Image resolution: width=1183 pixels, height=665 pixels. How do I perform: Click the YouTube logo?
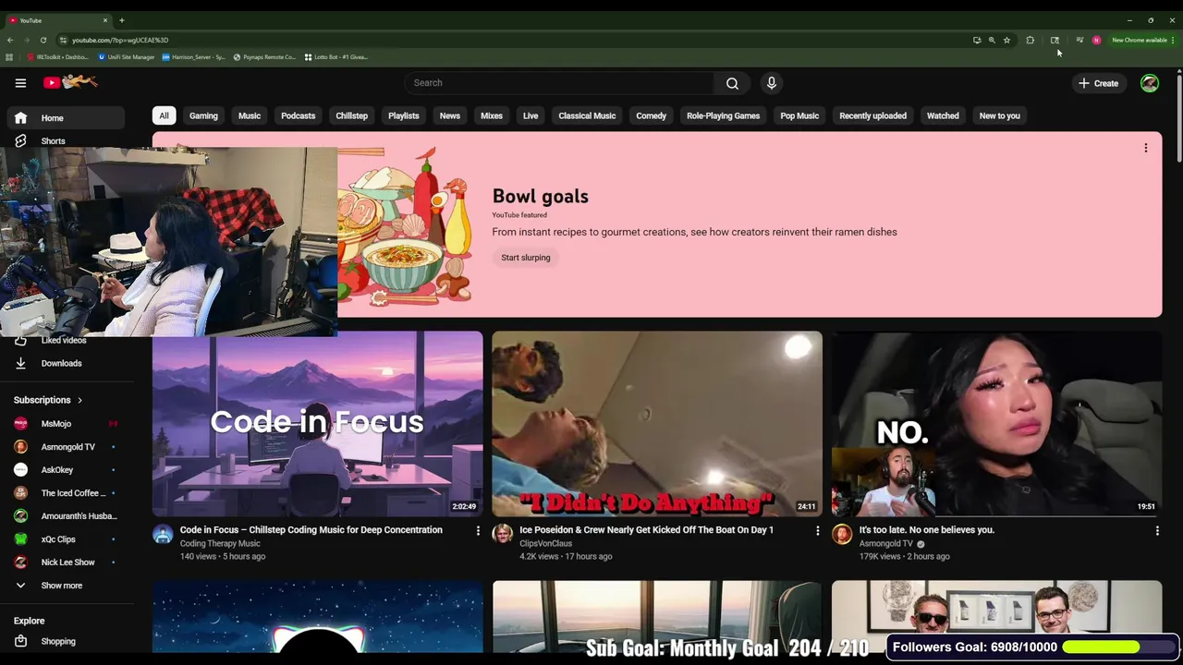pyautogui.click(x=69, y=82)
